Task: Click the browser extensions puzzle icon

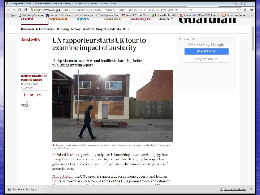Action: click(245, 10)
